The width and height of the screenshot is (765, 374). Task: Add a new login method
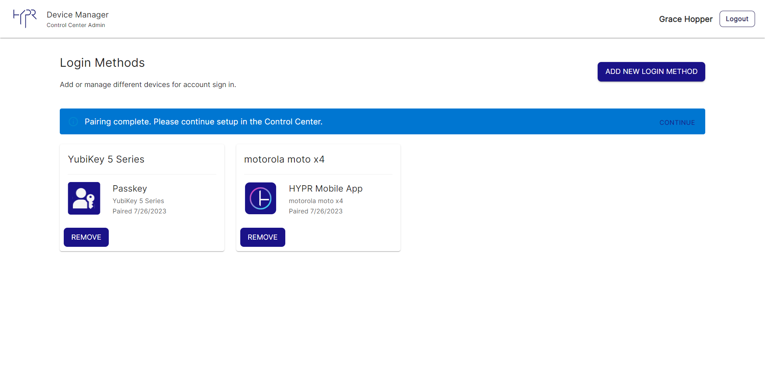click(x=651, y=72)
